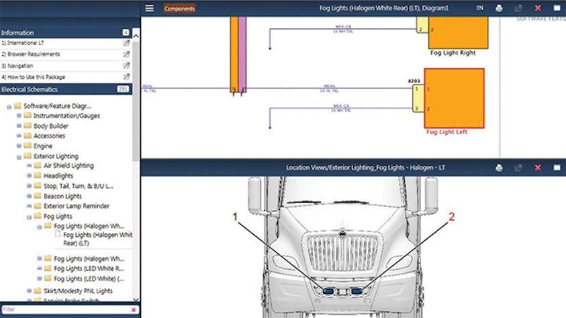Pop out the Location Views pane
This screenshot has height=318, width=566.
[518, 168]
